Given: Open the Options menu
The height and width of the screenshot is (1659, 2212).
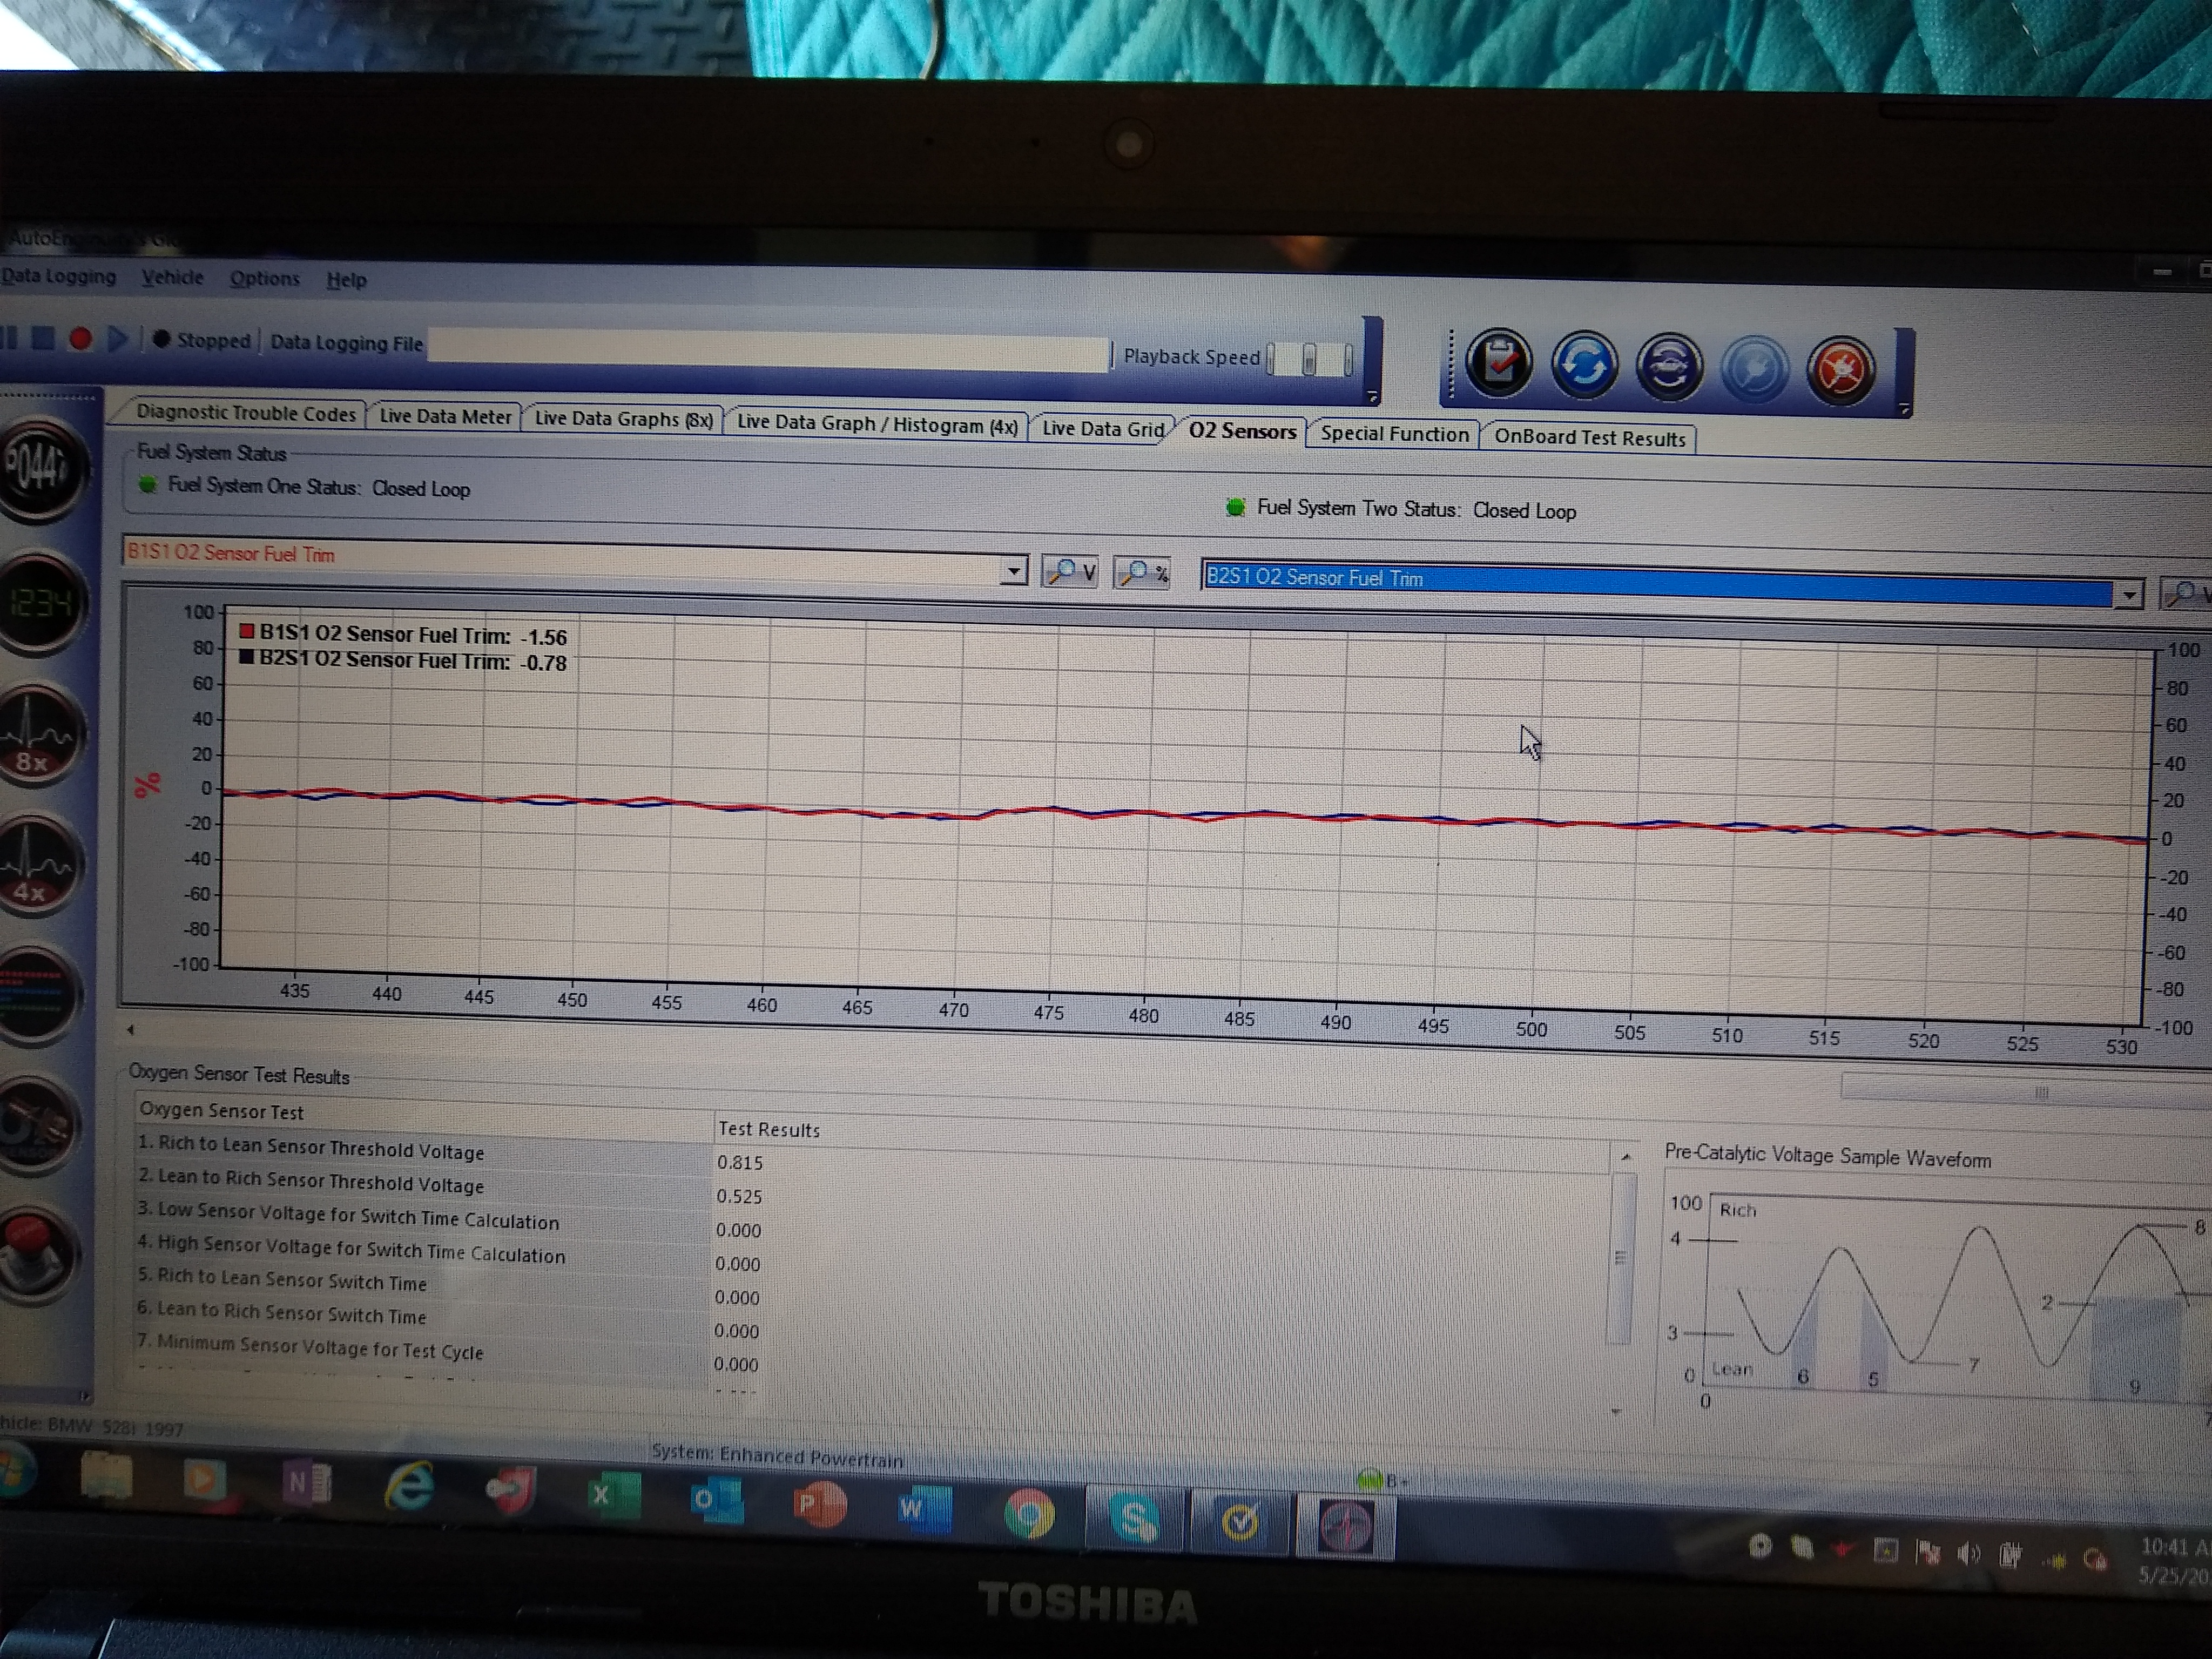Looking at the screenshot, I should (264, 278).
